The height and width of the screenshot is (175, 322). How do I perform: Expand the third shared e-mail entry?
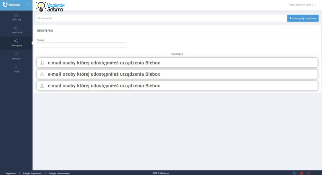177,86
